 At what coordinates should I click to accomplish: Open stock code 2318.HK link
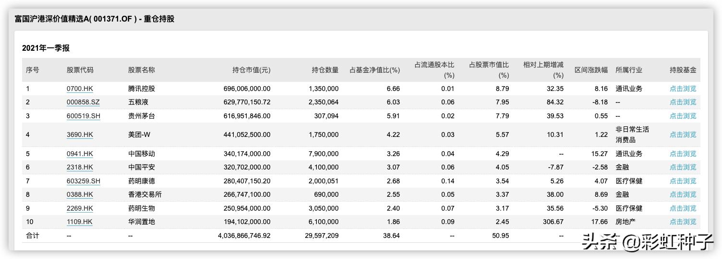tap(80, 167)
